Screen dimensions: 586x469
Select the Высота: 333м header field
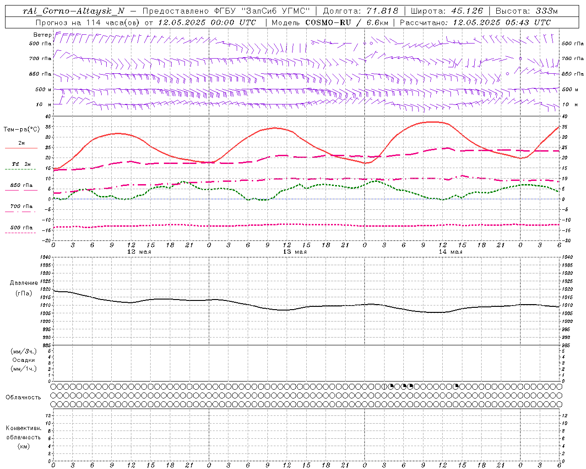point(526,11)
